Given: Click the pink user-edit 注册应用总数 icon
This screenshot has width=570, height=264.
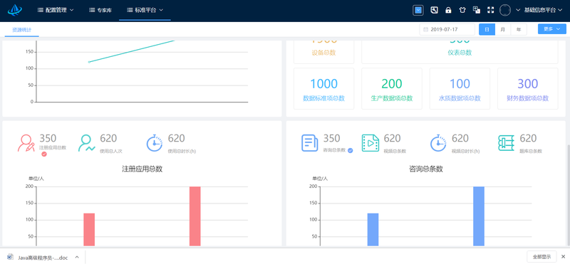Looking at the screenshot, I should click(x=26, y=143).
